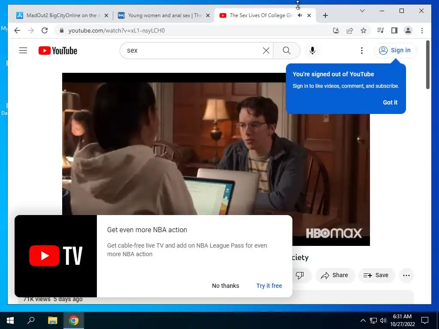Show hidden system tray icons
Viewport: 439px width, 329px height.
363,320
